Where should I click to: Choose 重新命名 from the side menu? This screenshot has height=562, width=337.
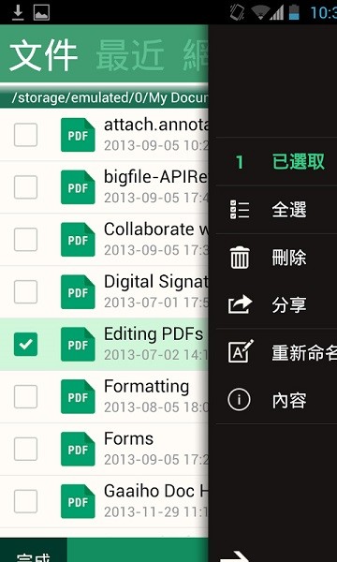[x=304, y=353]
